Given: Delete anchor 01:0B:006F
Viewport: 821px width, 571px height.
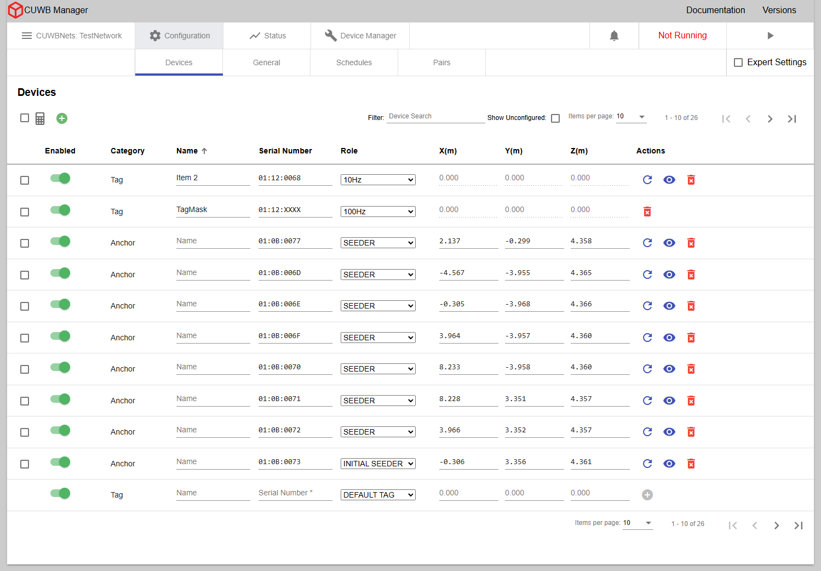Looking at the screenshot, I should (691, 338).
